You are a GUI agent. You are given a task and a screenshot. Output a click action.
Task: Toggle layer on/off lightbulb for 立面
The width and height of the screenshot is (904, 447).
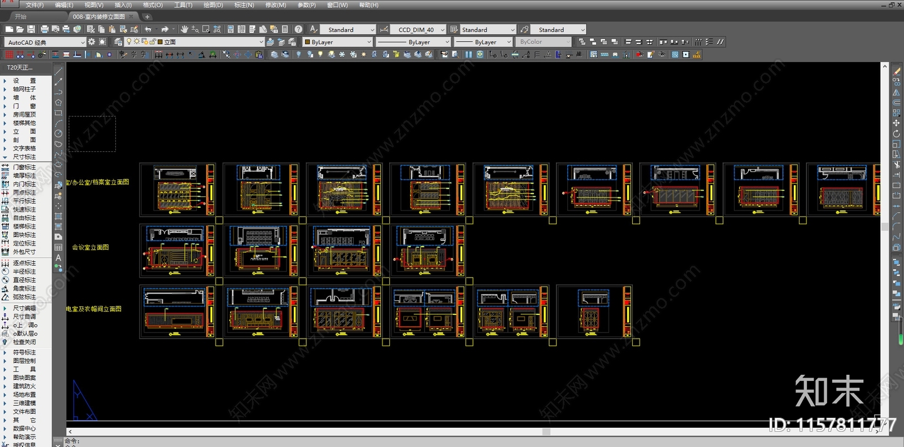[129, 42]
